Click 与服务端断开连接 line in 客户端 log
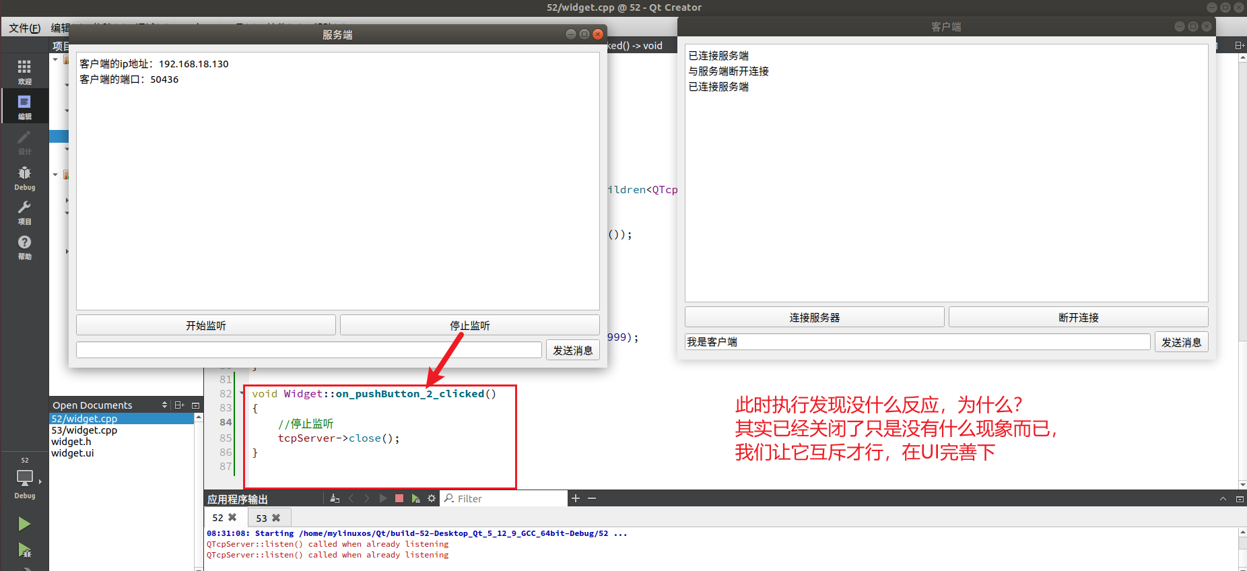 [729, 71]
